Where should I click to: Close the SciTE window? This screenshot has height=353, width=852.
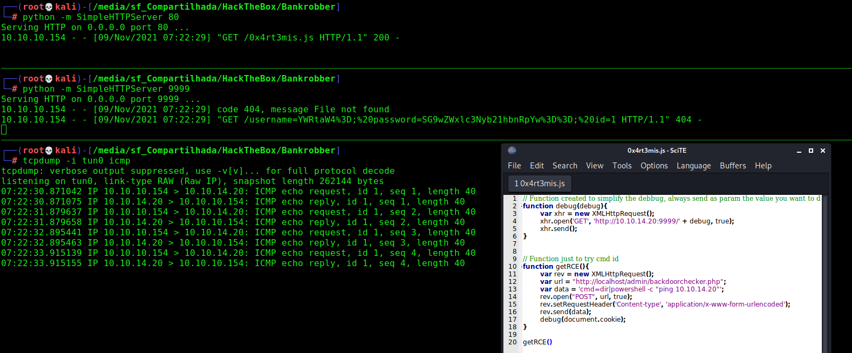(823, 151)
